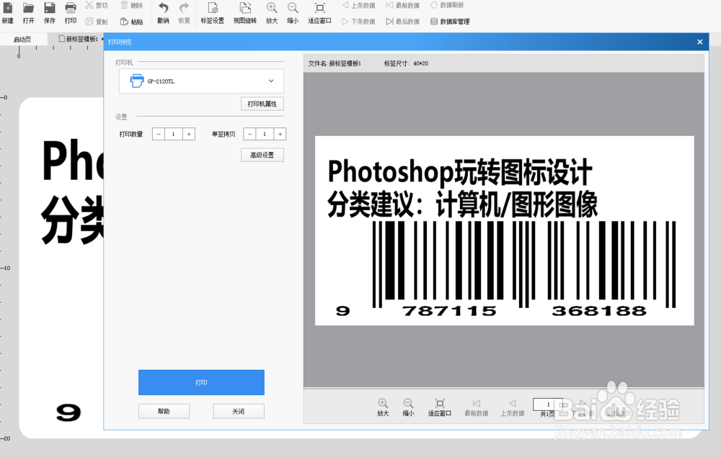Redo action with 恢复 icon
721x457 pixels.
point(184,13)
